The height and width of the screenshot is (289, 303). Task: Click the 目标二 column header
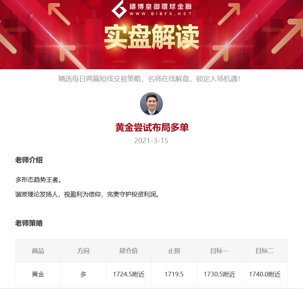(x=265, y=251)
